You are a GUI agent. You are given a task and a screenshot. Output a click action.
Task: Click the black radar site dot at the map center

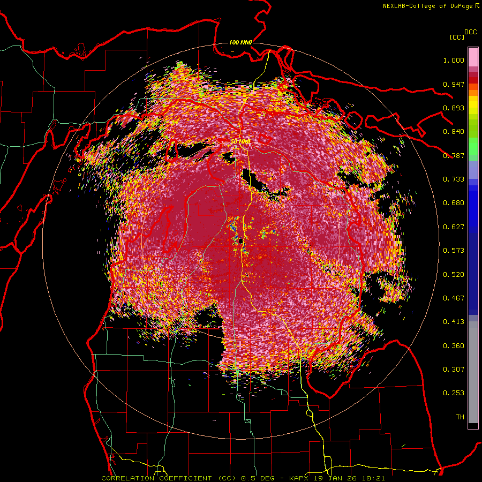pyautogui.click(x=240, y=241)
